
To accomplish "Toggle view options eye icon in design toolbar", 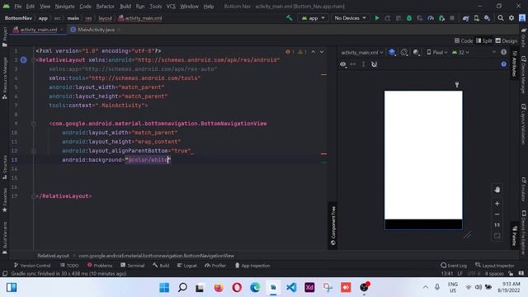I will (343, 64).
